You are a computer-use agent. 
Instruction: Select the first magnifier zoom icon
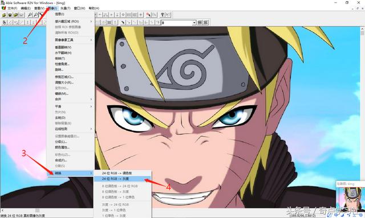(30, 15)
